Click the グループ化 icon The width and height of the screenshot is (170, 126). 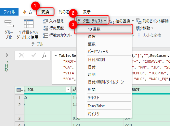9,24
